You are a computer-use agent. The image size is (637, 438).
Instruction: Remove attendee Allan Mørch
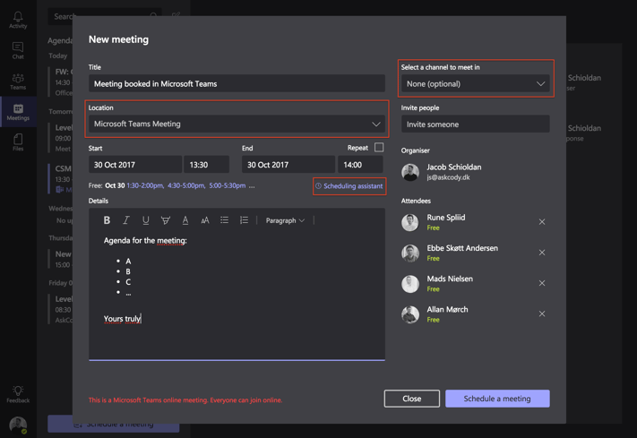tap(542, 313)
